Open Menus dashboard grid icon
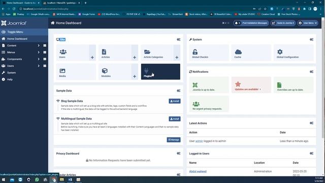The height and width of the screenshot is (183, 325). click(45, 52)
